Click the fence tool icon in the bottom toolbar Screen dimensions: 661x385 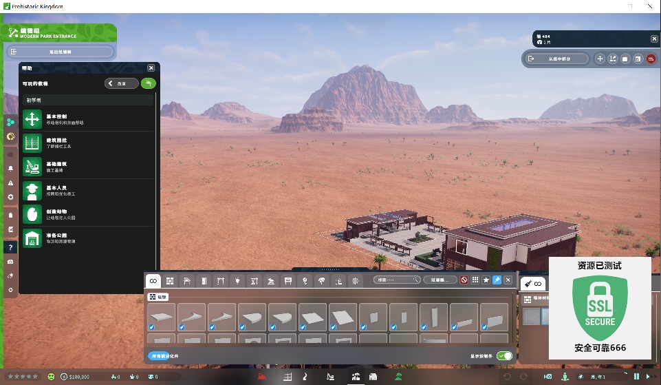pyautogui.click(x=288, y=377)
